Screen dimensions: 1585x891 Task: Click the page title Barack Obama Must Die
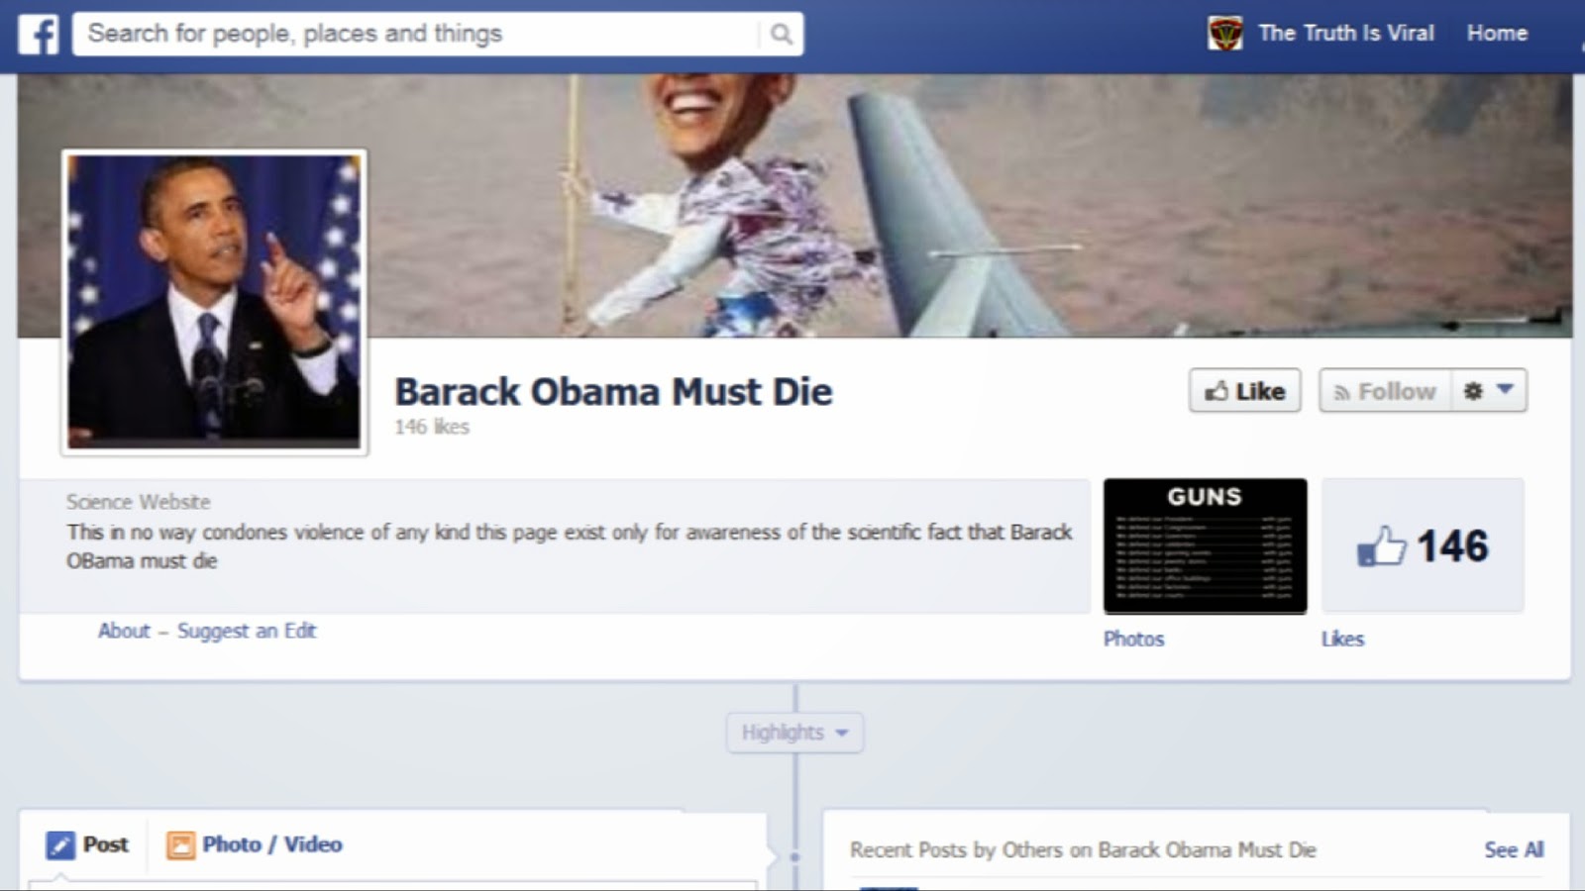tap(613, 392)
